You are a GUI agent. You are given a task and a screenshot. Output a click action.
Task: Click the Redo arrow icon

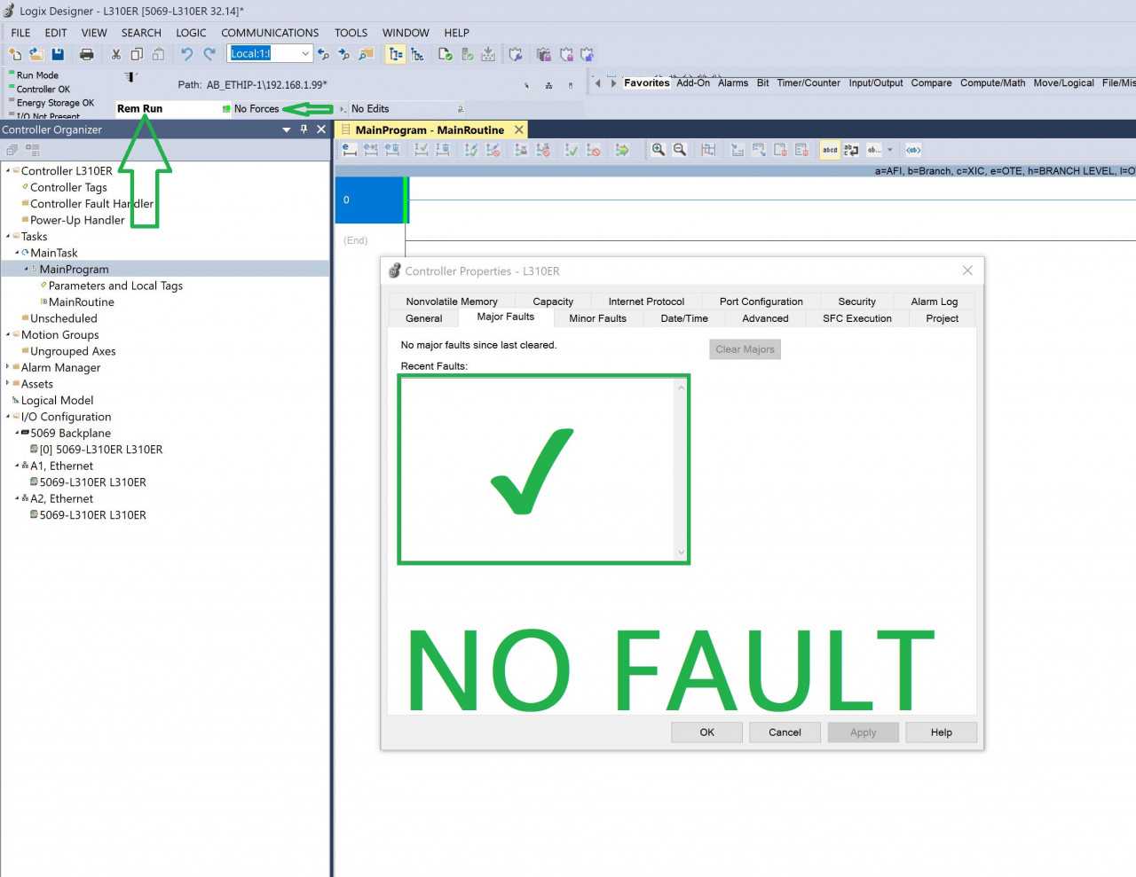(x=209, y=54)
